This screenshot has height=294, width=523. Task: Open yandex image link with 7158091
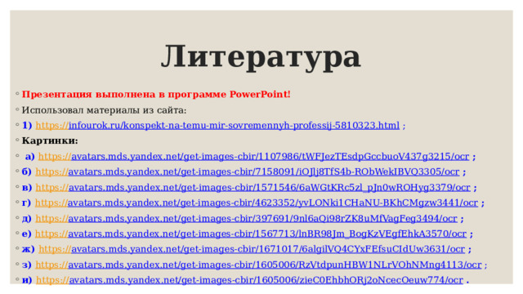[x=248, y=171]
